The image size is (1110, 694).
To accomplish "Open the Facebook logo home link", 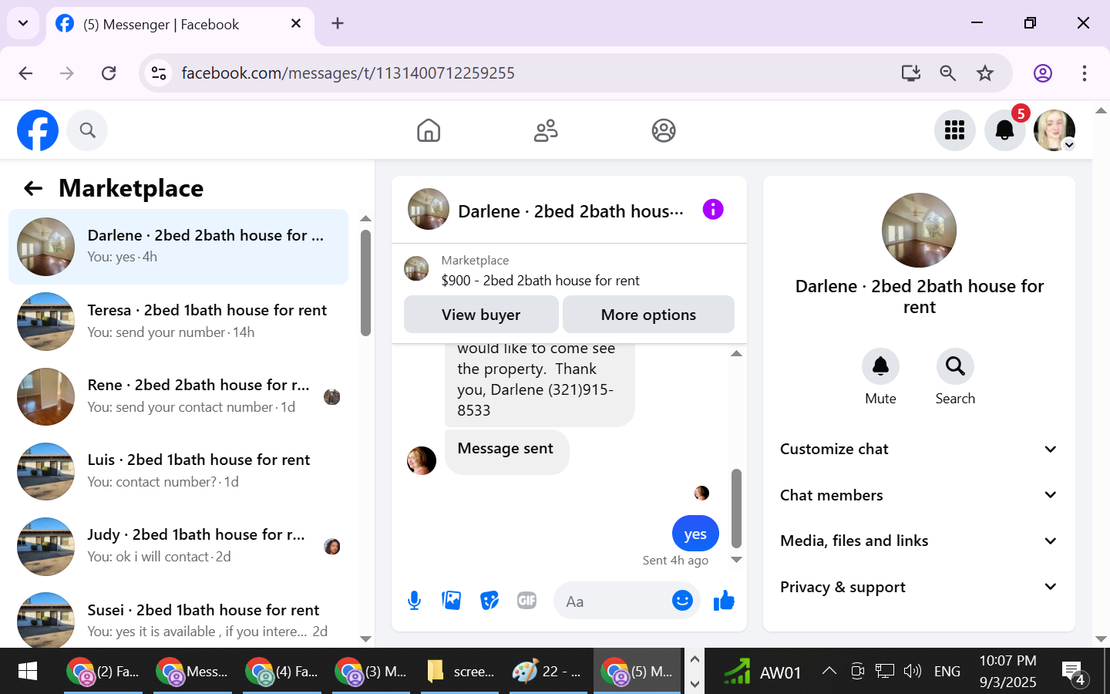I will 38,130.
